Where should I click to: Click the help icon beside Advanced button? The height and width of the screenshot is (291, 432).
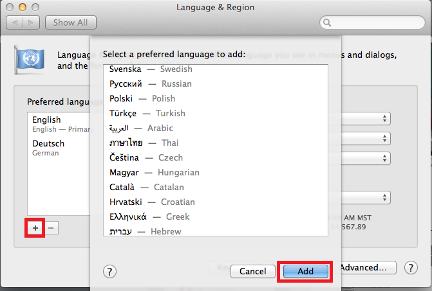tap(411, 267)
